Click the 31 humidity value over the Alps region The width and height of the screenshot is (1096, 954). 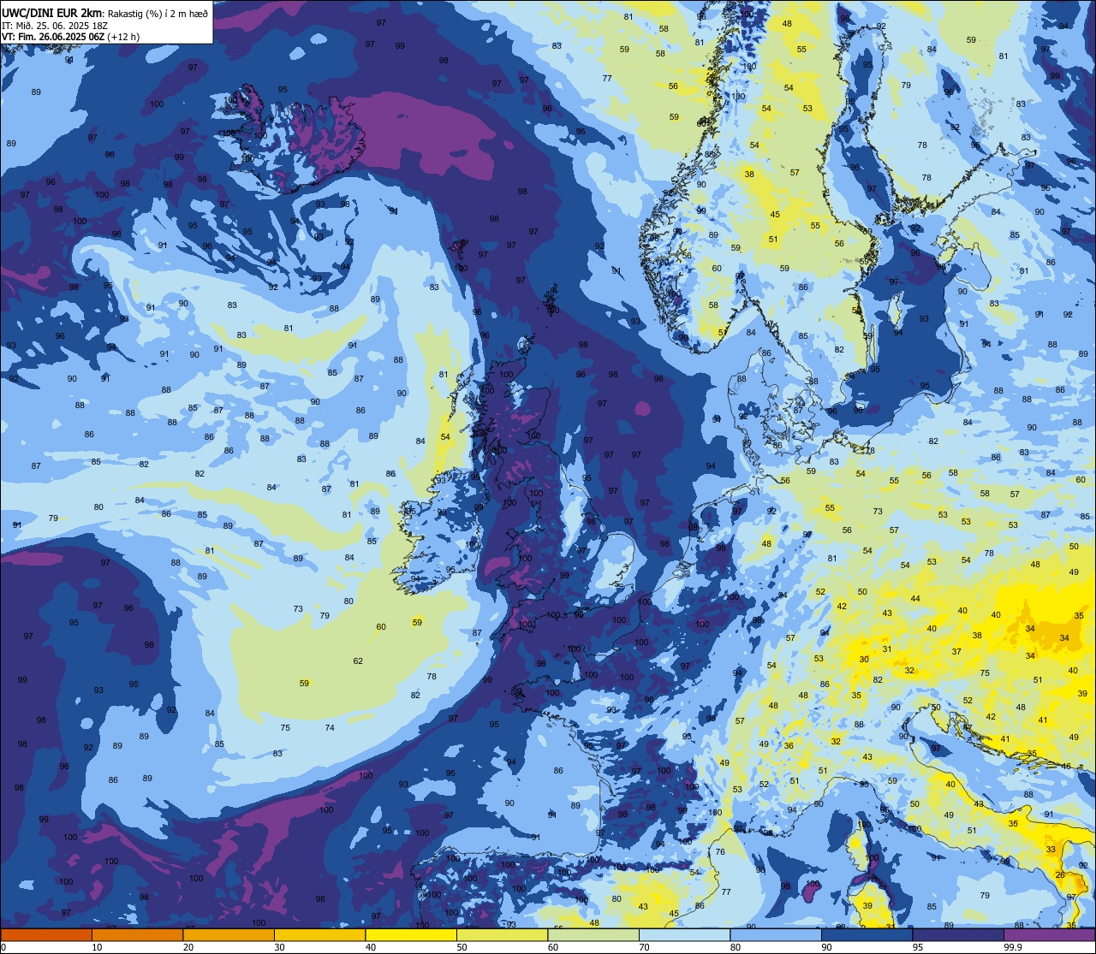887,649
